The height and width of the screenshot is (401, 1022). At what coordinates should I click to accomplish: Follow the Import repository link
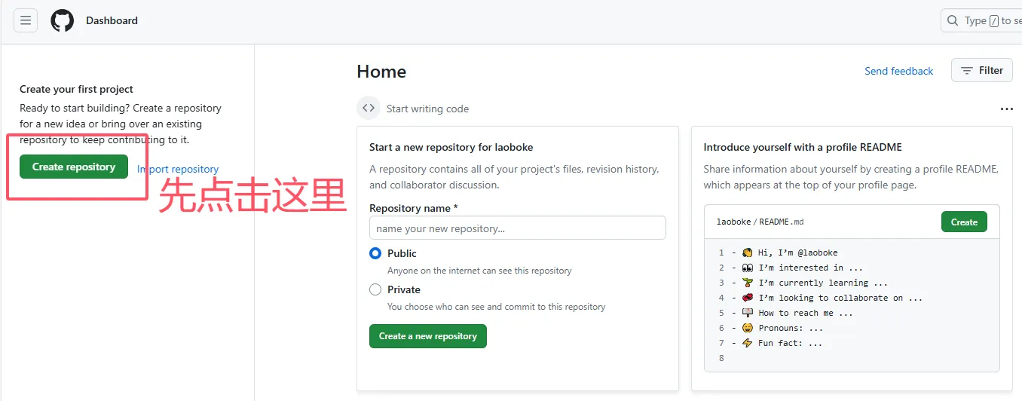(179, 170)
